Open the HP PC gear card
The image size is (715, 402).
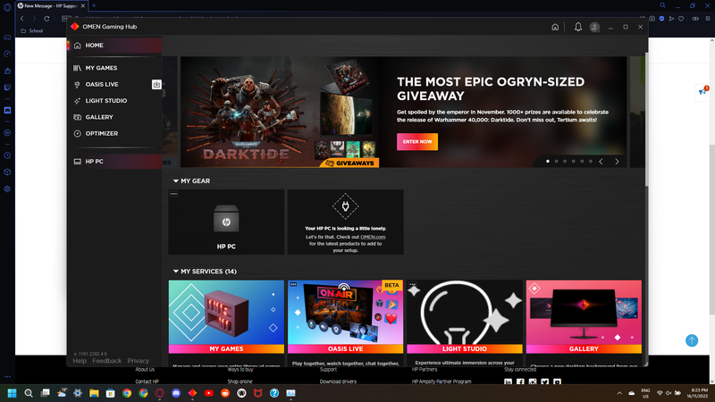(x=226, y=222)
